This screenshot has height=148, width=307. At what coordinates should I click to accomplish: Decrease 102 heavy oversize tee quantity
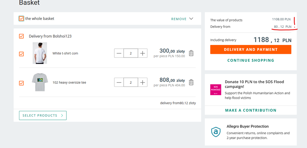point(119,82)
